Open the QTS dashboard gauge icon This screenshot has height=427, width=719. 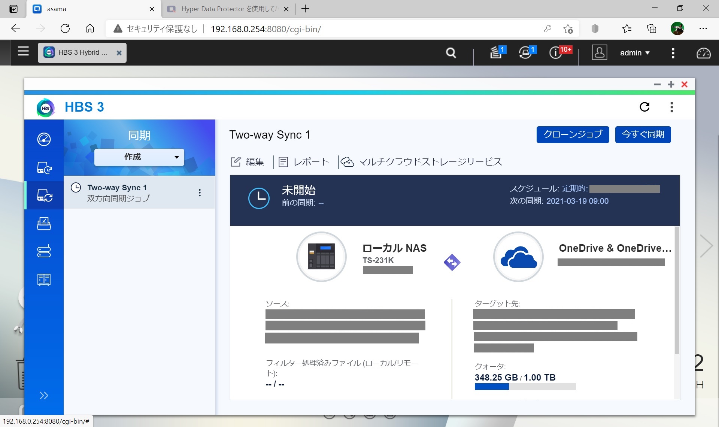(703, 53)
